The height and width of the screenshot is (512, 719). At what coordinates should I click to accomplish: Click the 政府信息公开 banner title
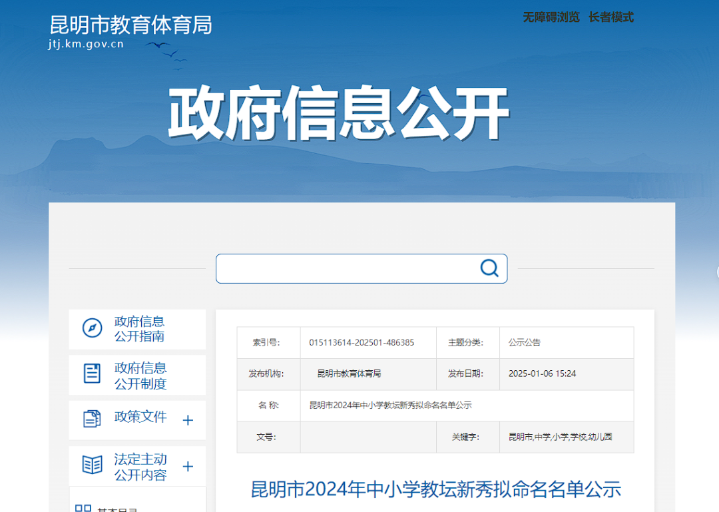tap(339, 113)
